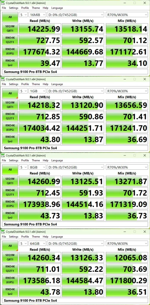Click the comment field in the 16MiB window
The height and width of the screenshot is (305, 150).
click(75, 72)
